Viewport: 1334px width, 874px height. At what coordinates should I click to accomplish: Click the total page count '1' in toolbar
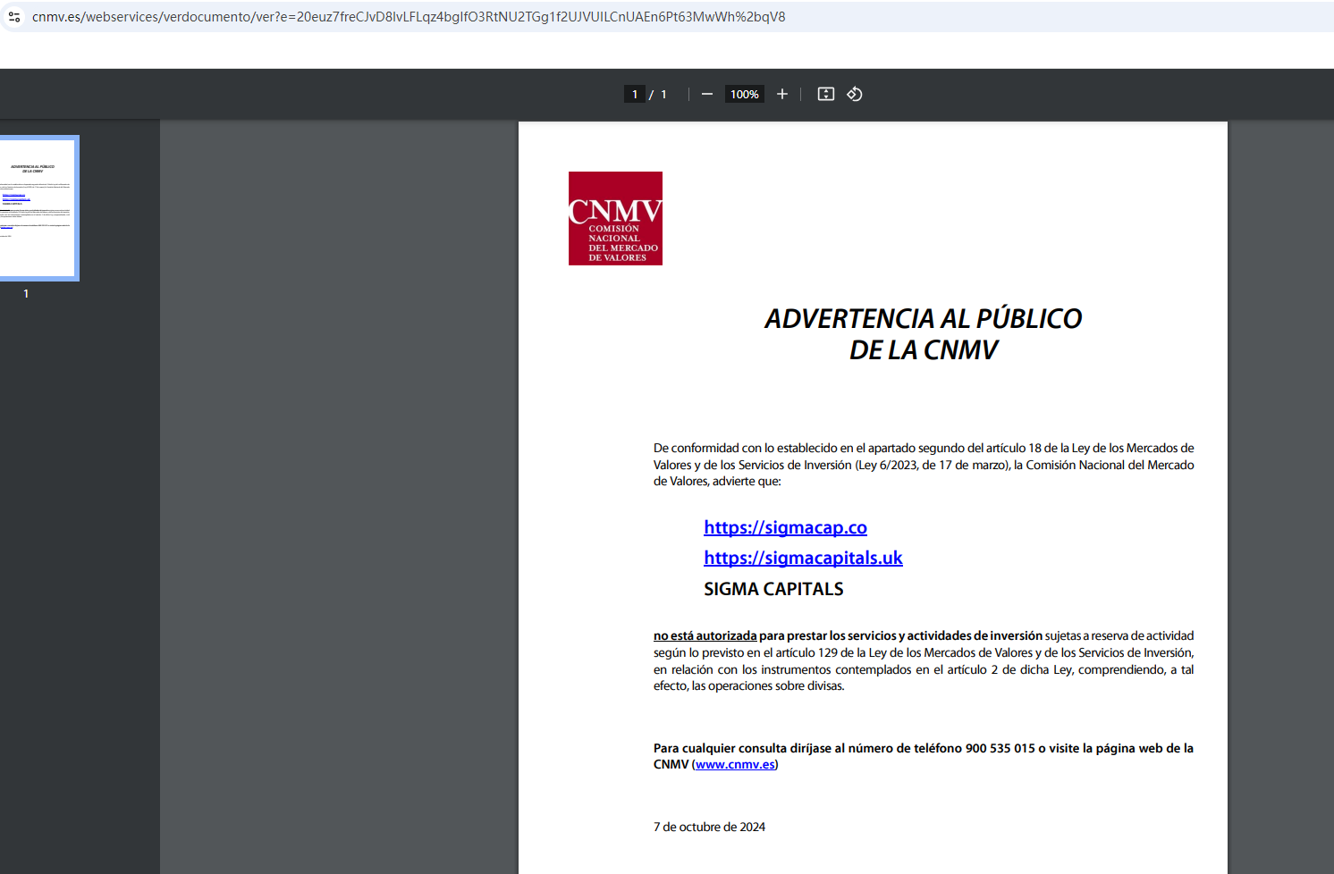coord(663,94)
